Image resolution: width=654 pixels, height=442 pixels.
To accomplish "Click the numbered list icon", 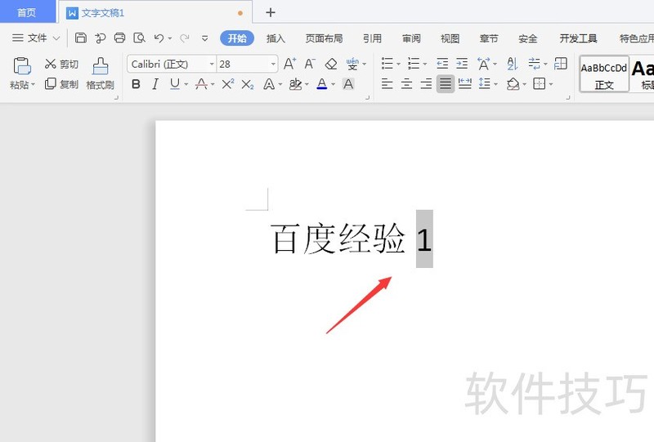I will point(414,64).
